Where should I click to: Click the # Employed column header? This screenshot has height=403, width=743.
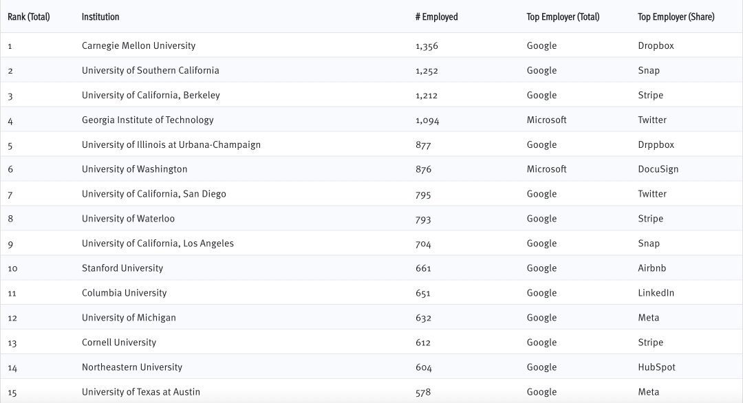(436, 17)
